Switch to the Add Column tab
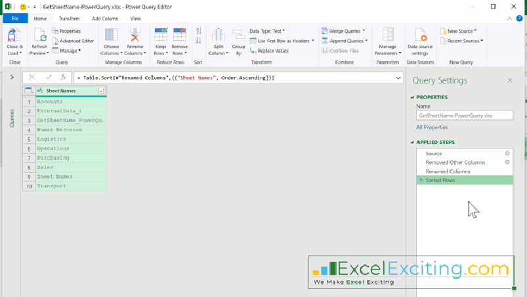The height and width of the screenshot is (297, 527). pos(105,18)
